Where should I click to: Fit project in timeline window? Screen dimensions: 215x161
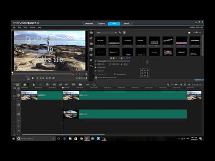coord(185,85)
